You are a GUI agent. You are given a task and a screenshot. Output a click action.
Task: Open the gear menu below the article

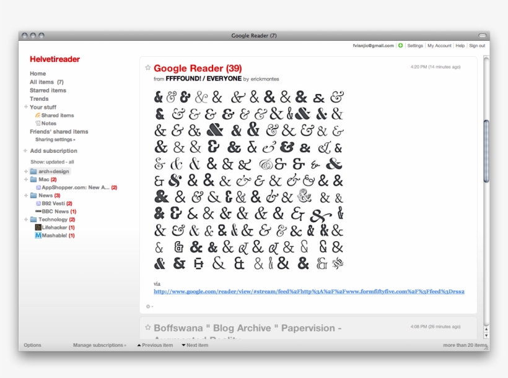click(x=148, y=305)
